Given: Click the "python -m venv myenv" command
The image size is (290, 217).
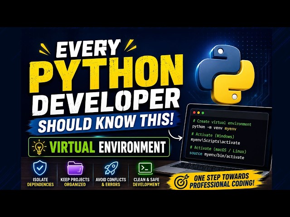Looking at the screenshot, I should [214, 127].
